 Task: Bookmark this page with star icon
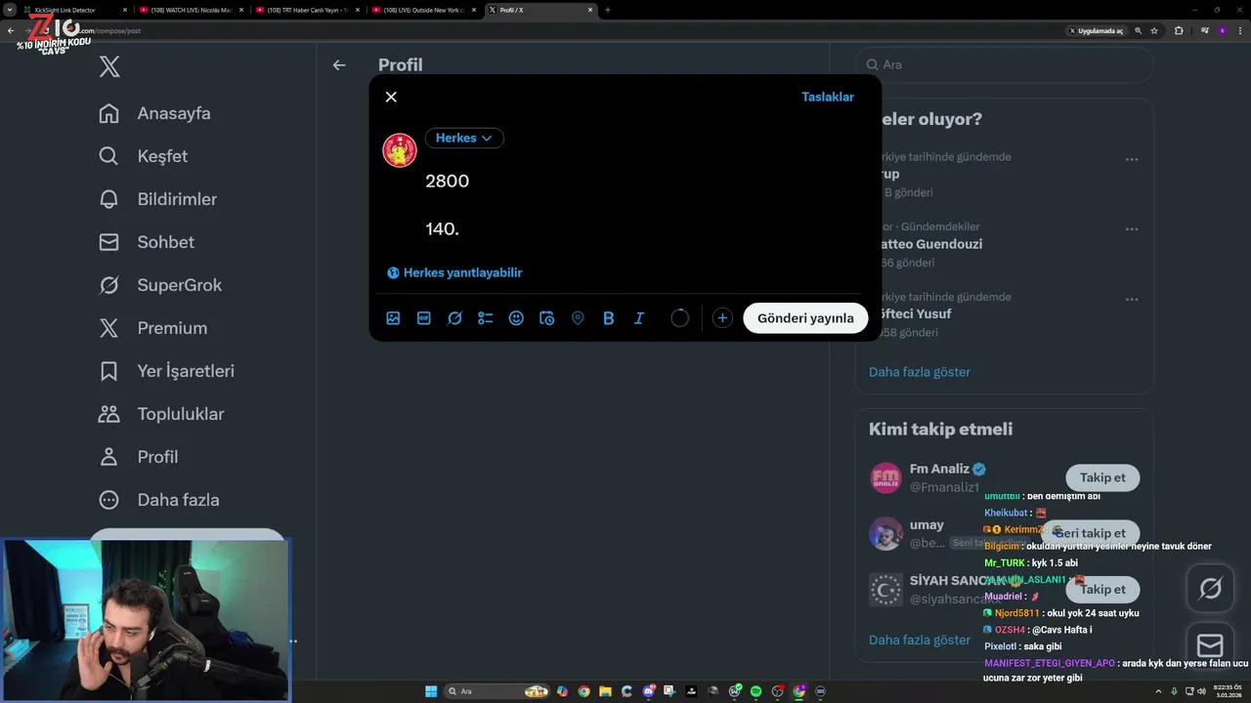[x=1154, y=30]
